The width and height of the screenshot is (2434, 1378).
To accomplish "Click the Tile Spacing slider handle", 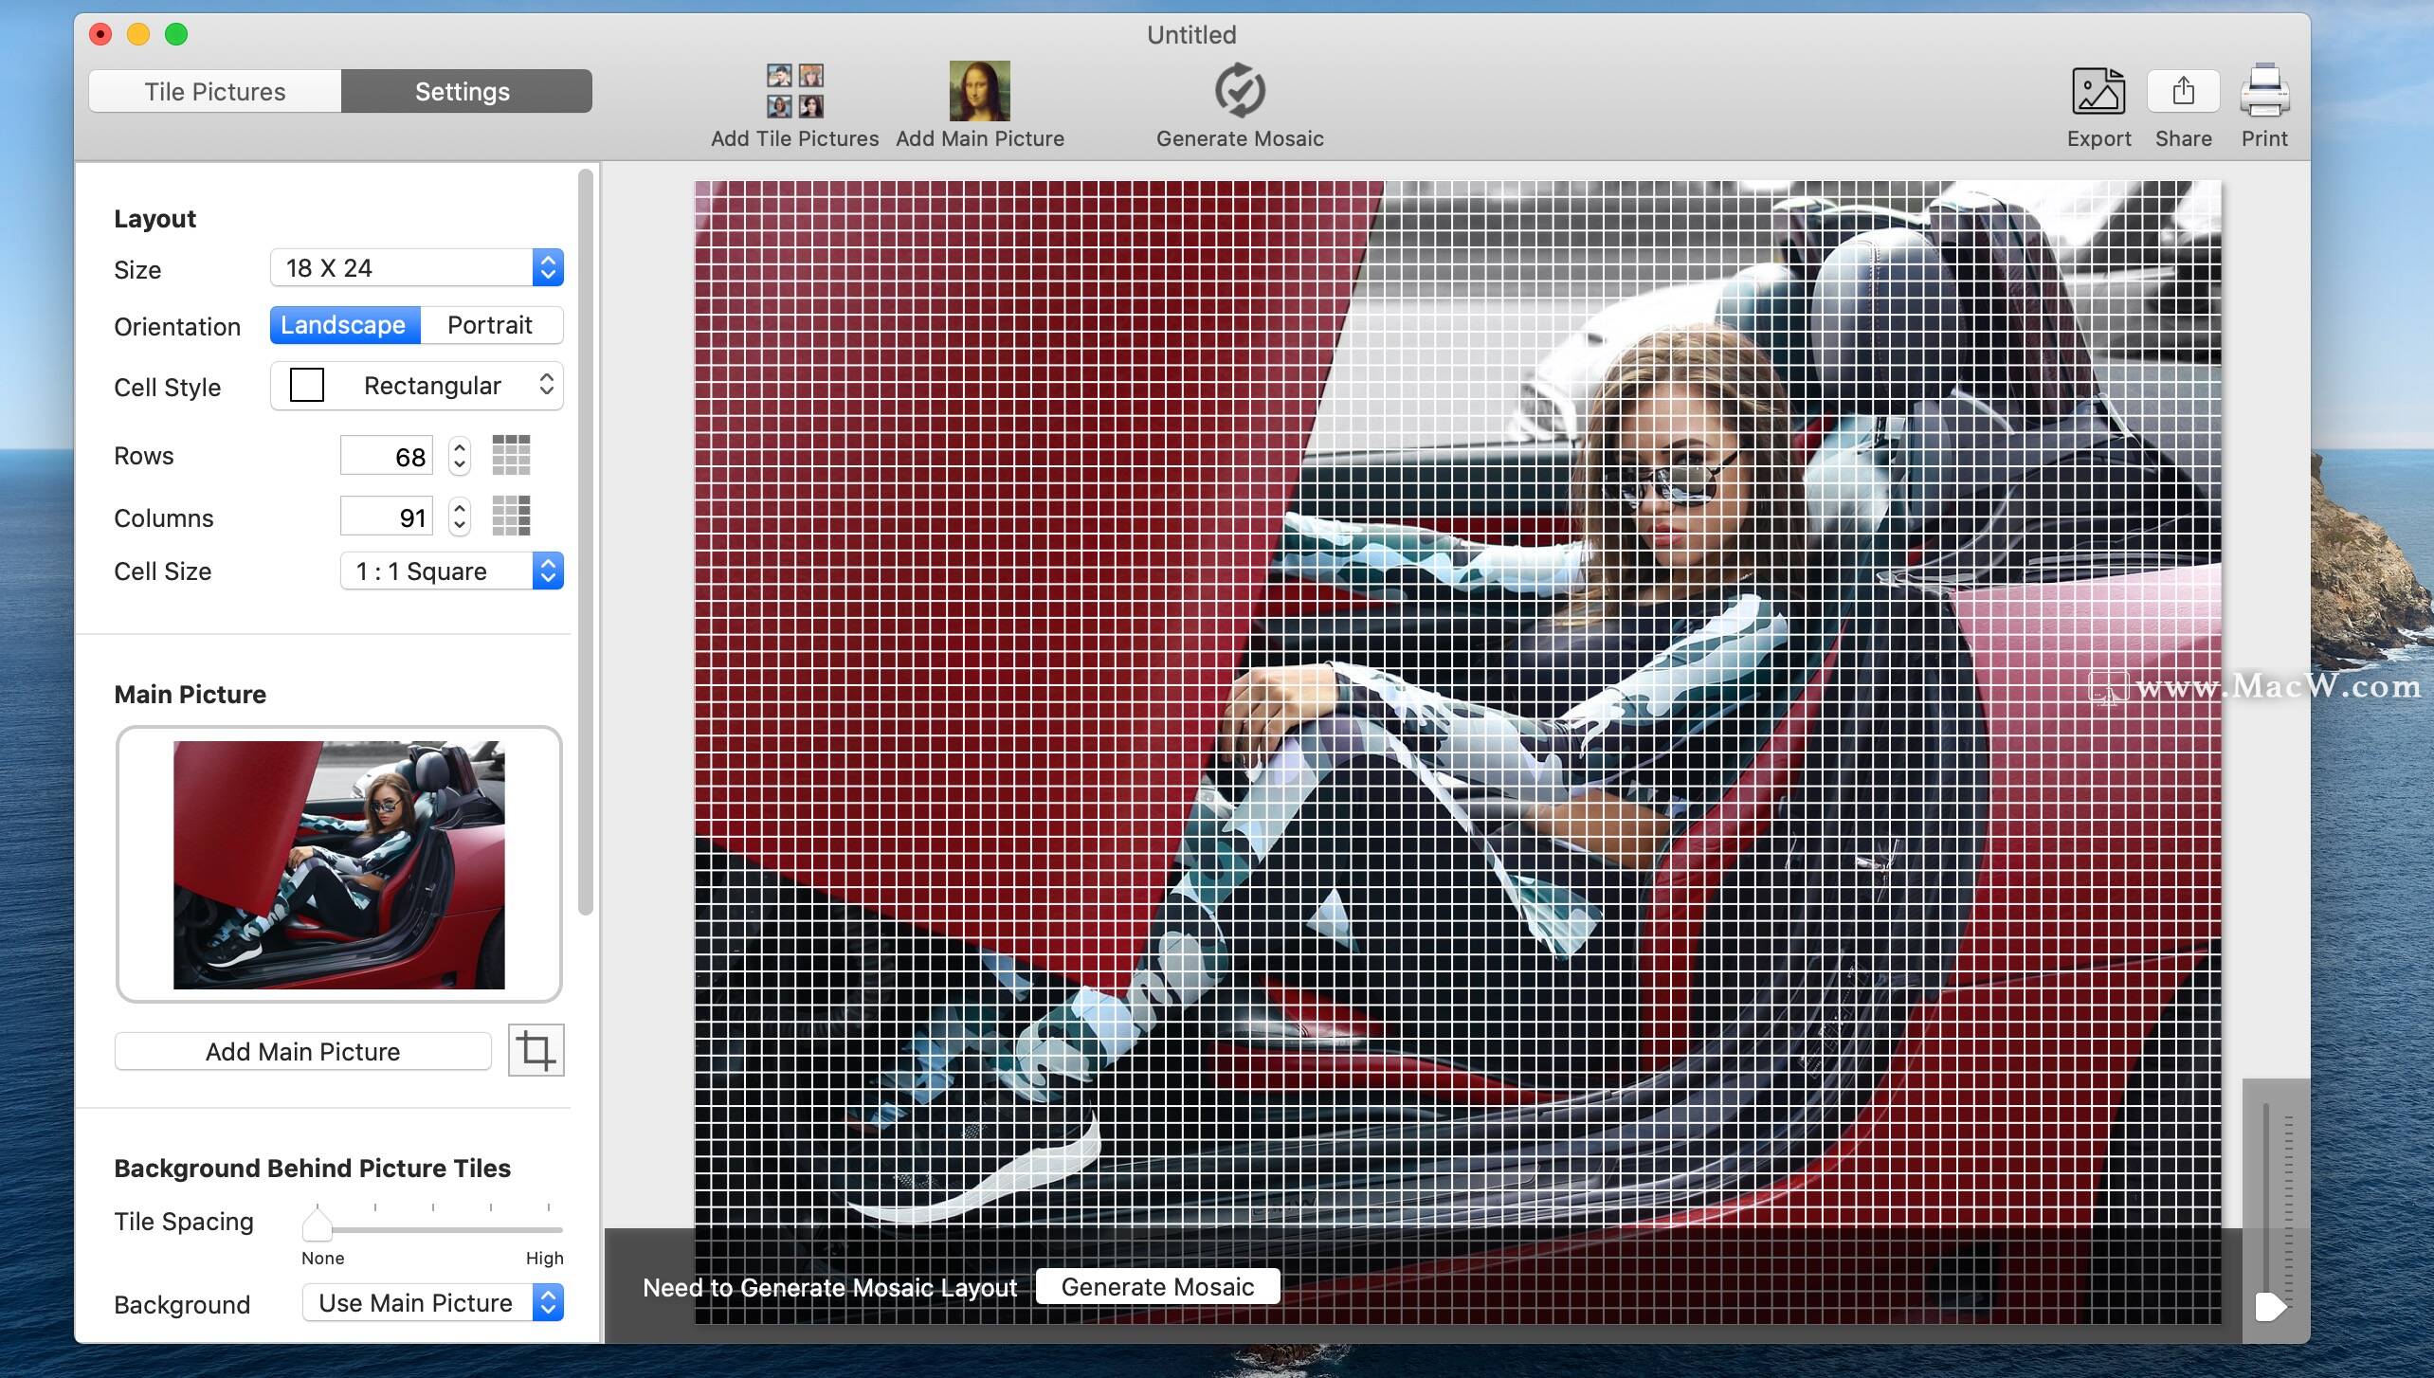I will 317,1225.
